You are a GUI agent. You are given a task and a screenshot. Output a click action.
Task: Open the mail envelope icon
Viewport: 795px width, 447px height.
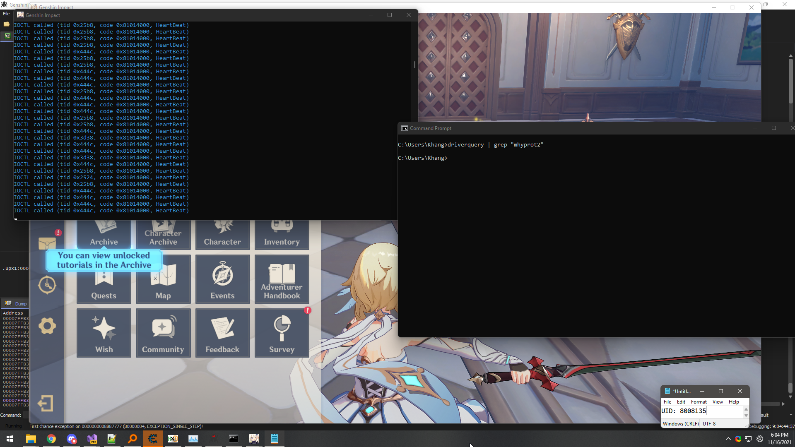point(47,243)
